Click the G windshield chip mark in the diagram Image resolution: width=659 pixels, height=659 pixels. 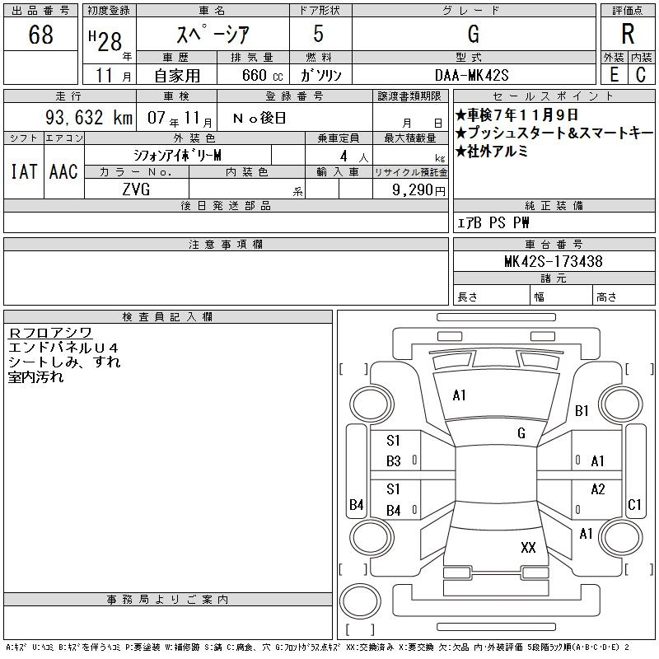coord(521,432)
